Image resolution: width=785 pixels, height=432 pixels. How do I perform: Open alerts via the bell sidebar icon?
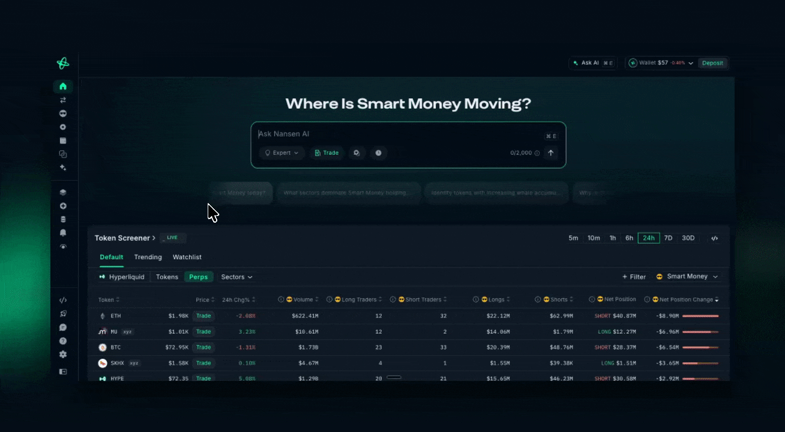pos(63,233)
